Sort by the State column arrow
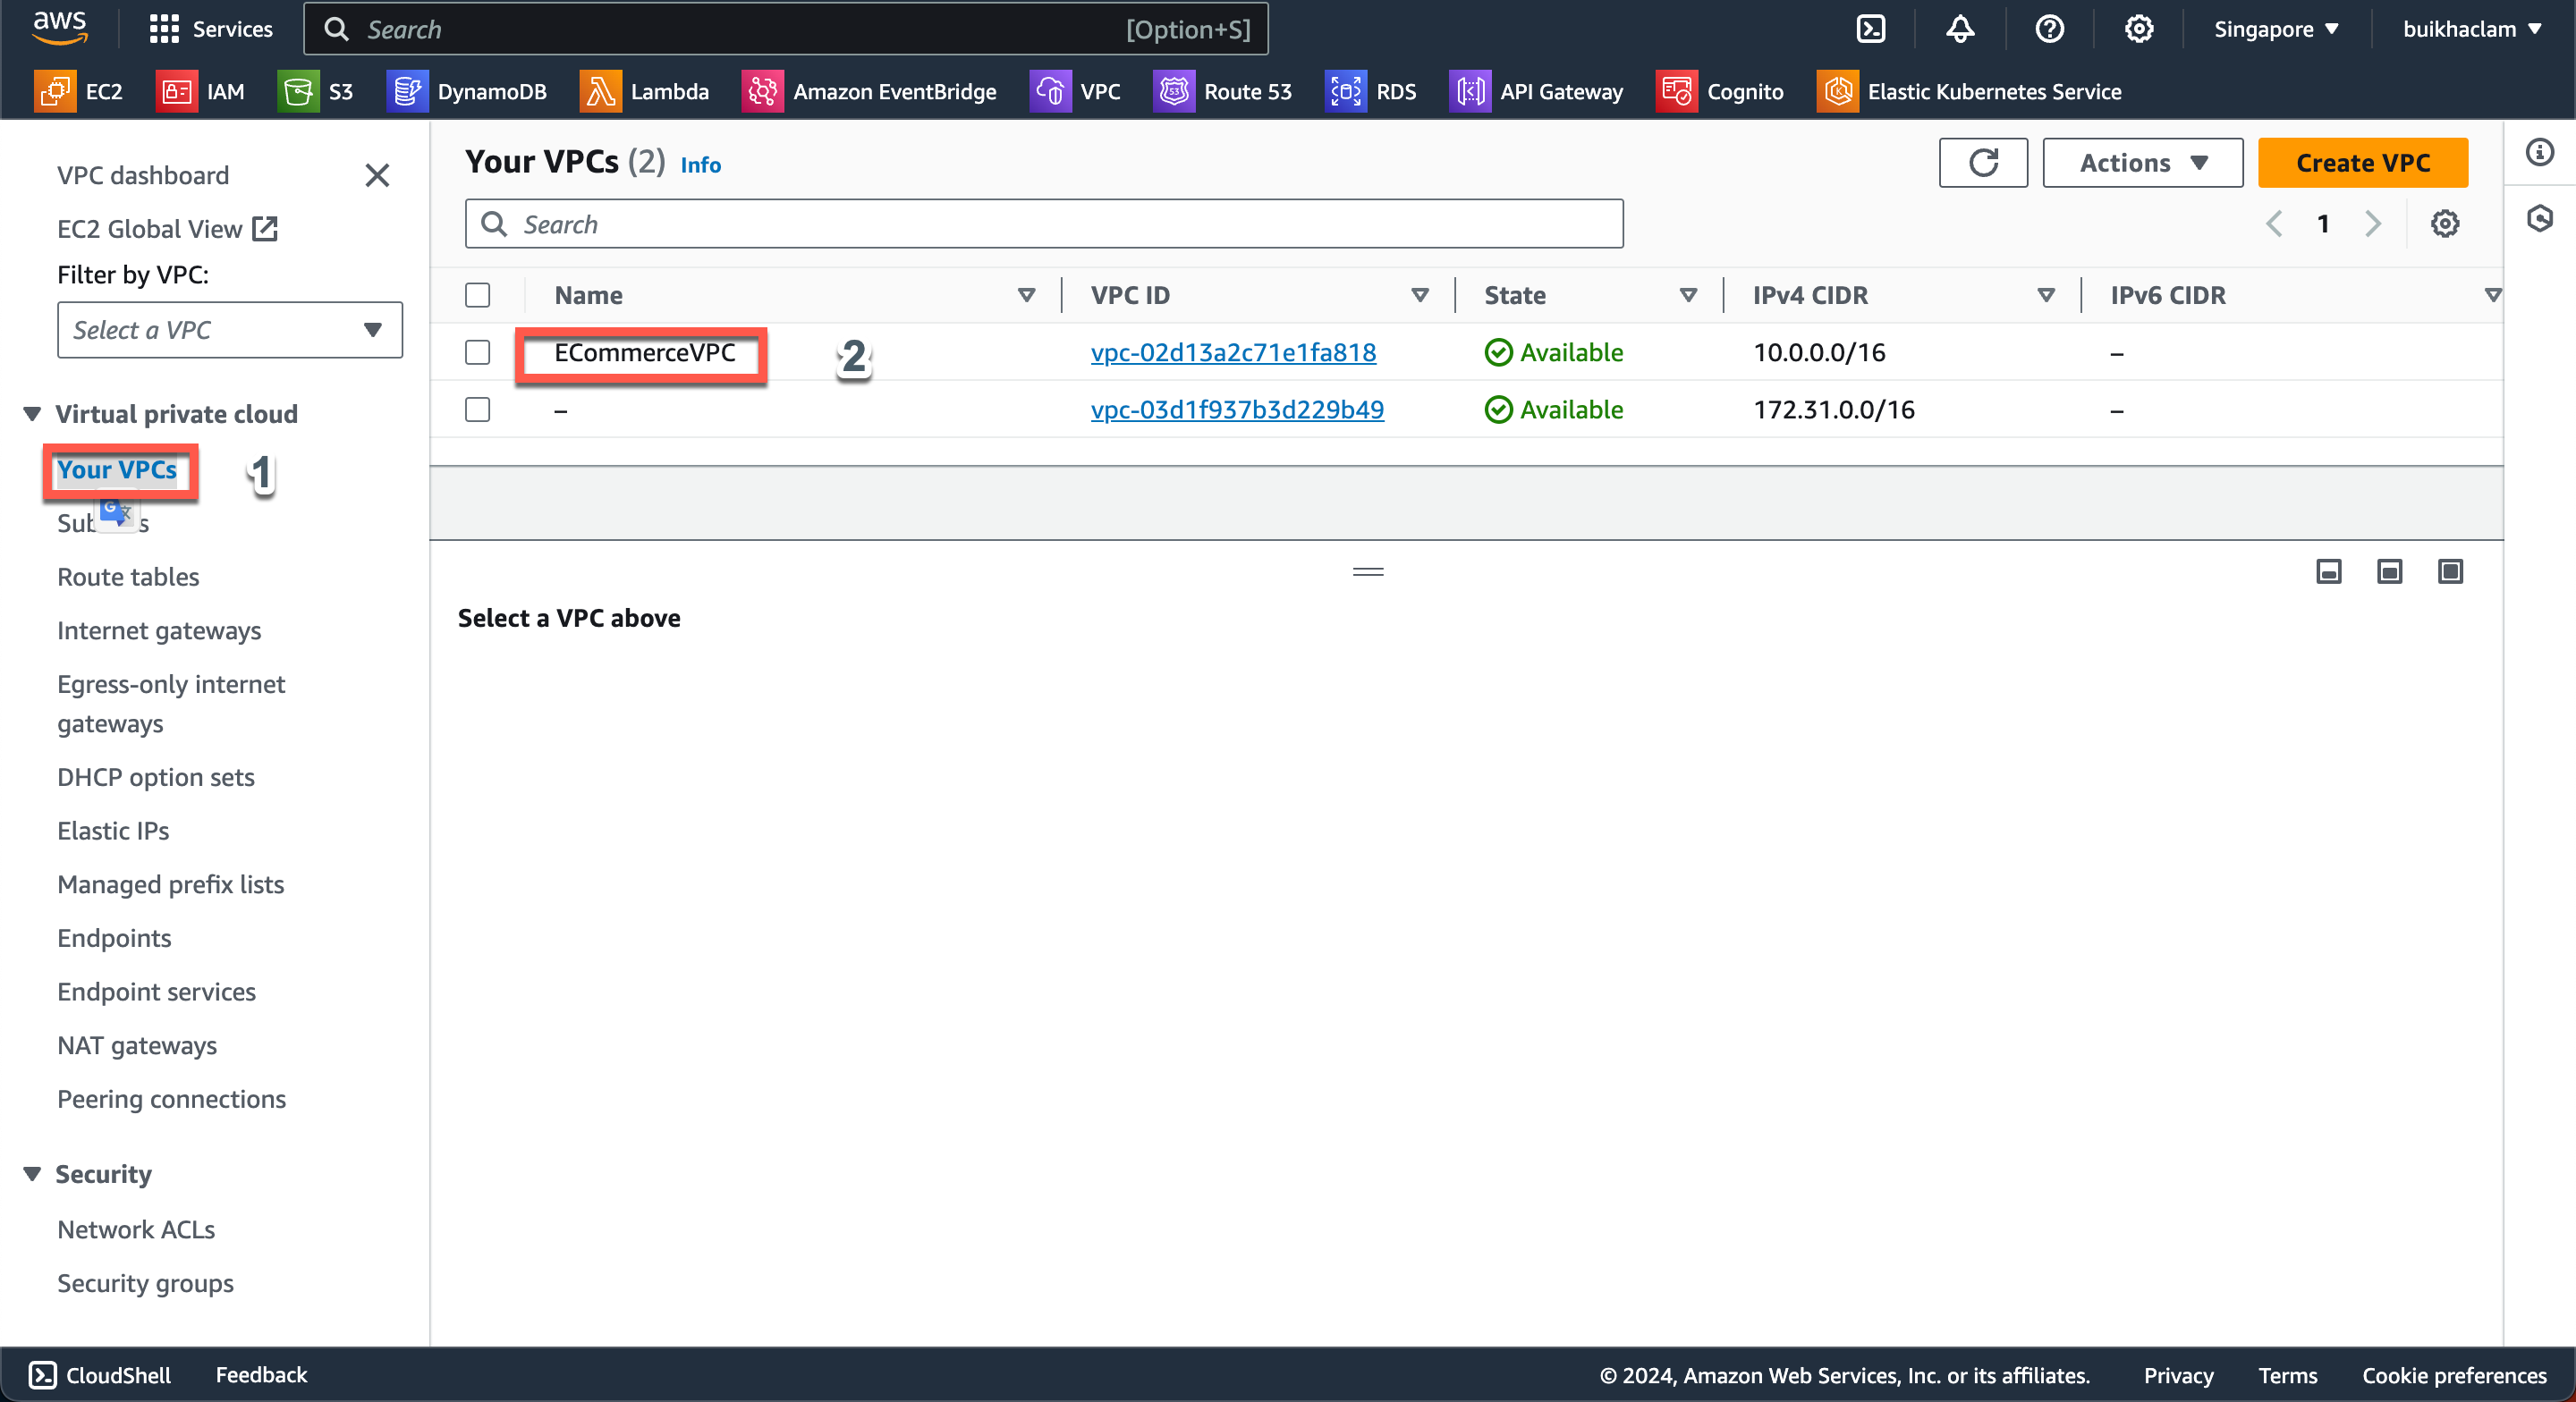Screen dimensions: 2576x1402 tap(1689, 295)
